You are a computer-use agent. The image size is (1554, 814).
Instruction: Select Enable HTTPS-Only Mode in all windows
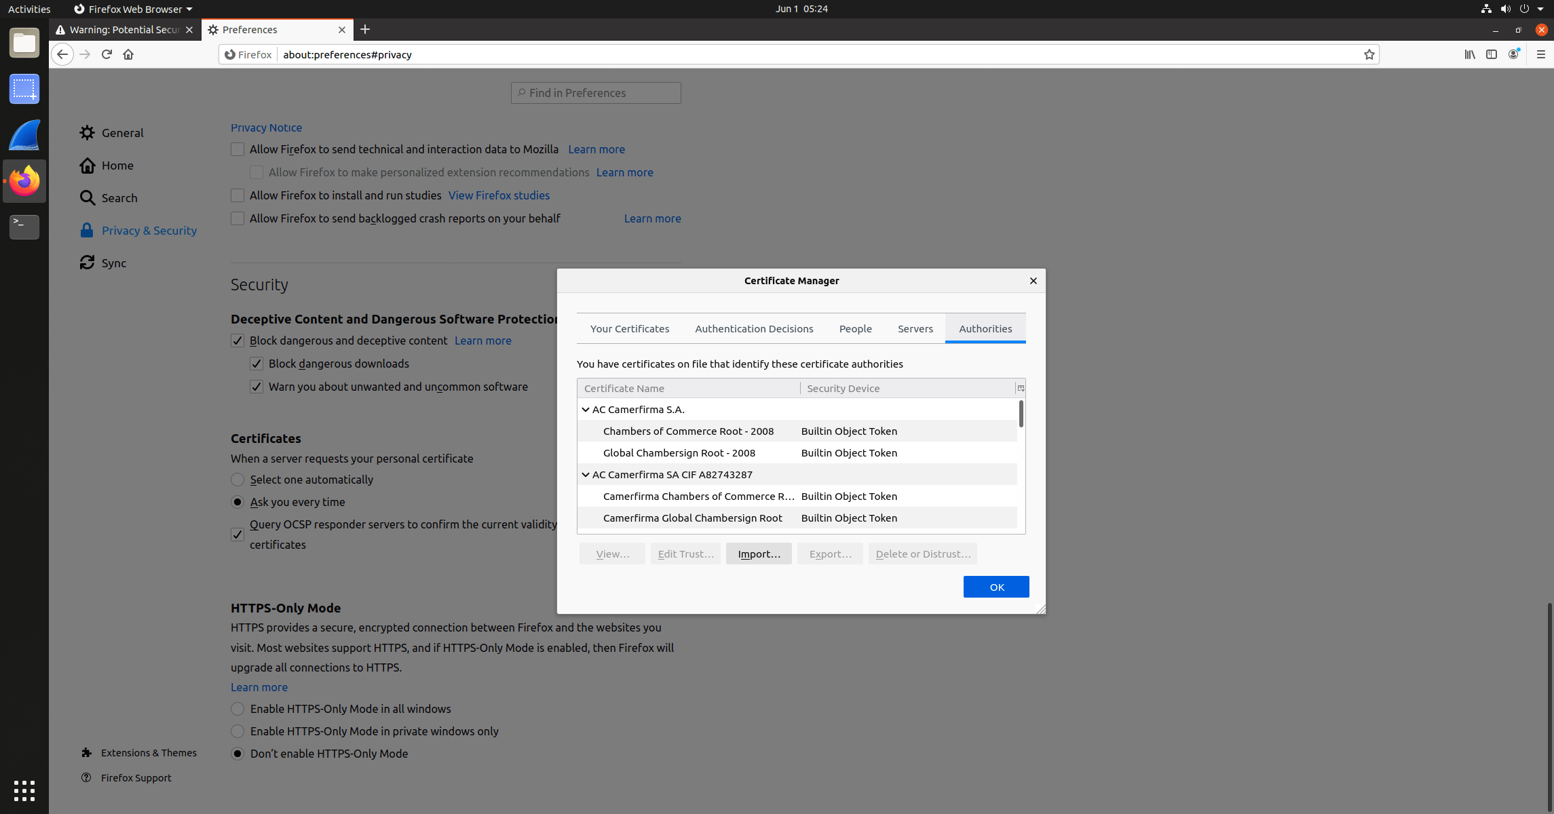tap(238, 709)
